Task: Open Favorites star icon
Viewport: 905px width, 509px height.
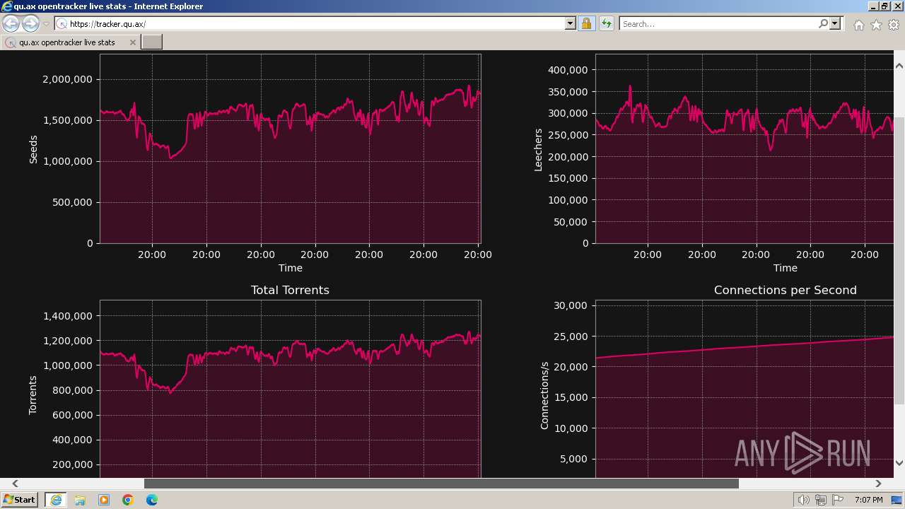Action: pyautogui.click(x=876, y=25)
